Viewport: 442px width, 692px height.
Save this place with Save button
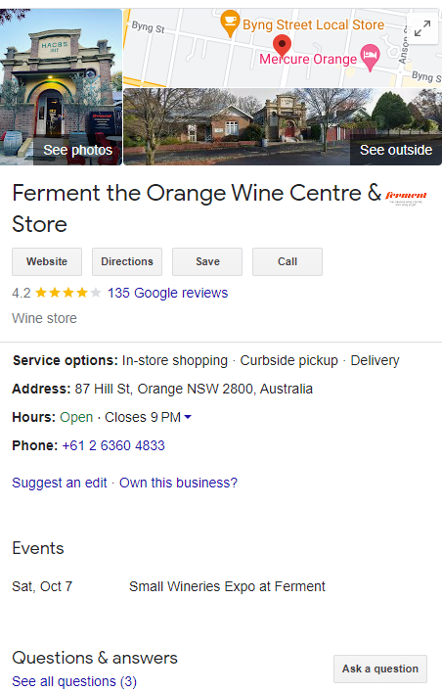coord(207,261)
